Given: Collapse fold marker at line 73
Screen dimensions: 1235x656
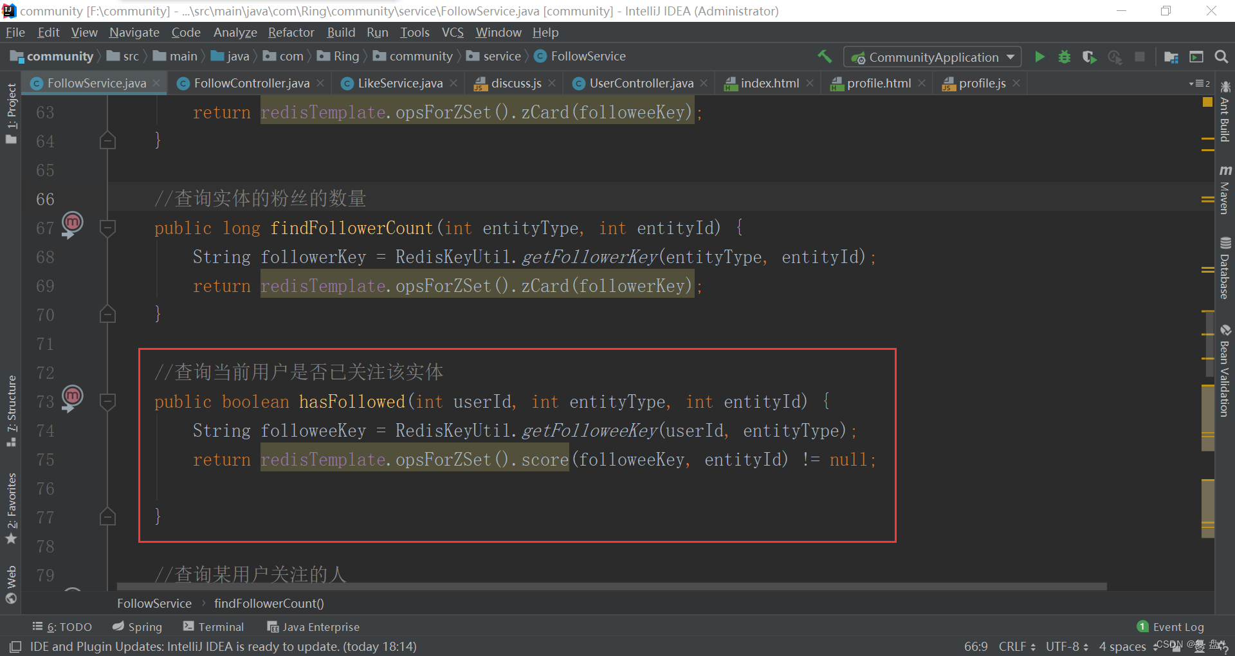Looking at the screenshot, I should pos(107,401).
